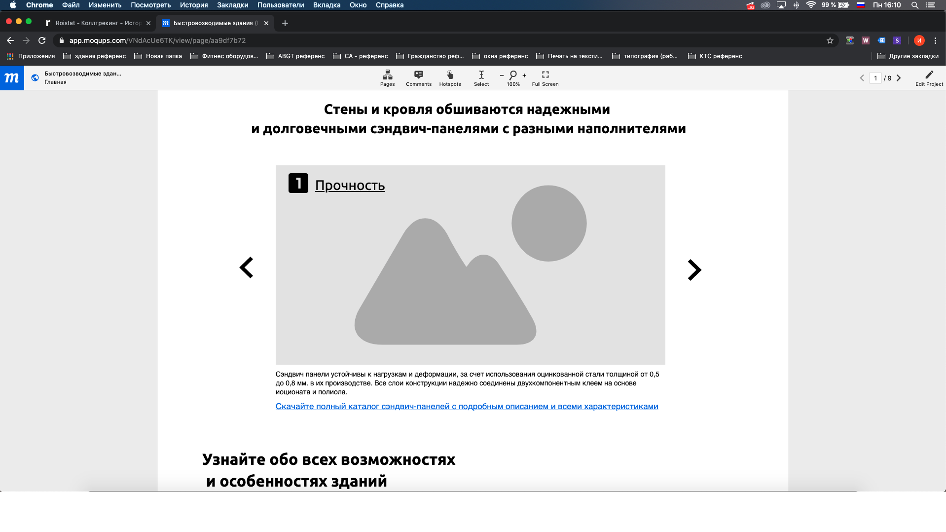Click the Главная page name
Screen dimensions: 946x532
pos(55,82)
